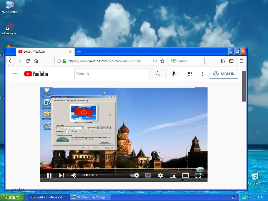Enter full screen video
Image resolution: width=268 pixels, height=201 pixels.
(x=198, y=175)
